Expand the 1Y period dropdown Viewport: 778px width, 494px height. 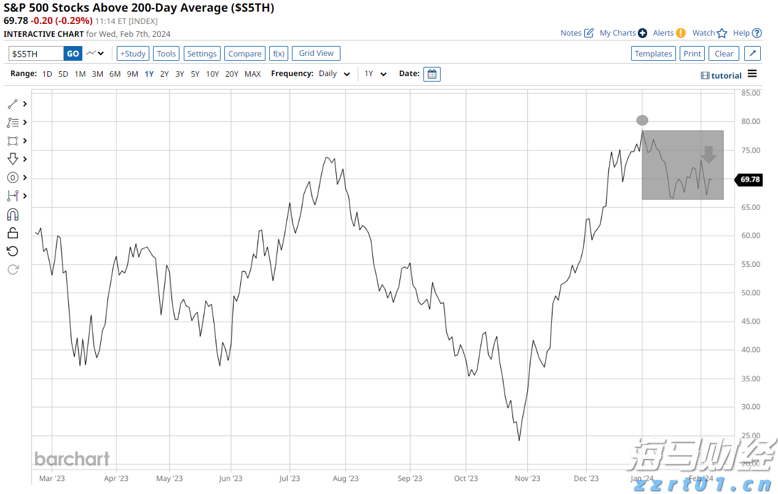375,74
